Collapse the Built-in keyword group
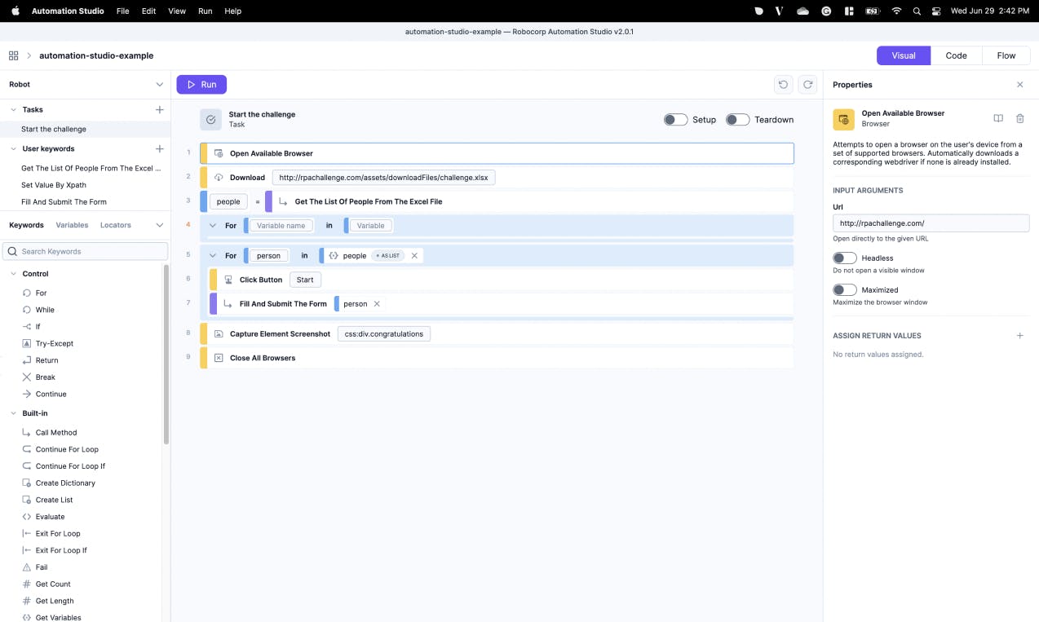1039x622 pixels. click(14, 413)
